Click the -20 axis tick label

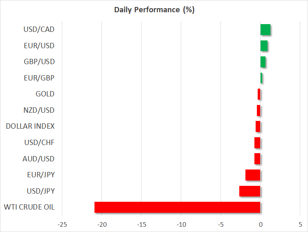pyautogui.click(x=102, y=225)
